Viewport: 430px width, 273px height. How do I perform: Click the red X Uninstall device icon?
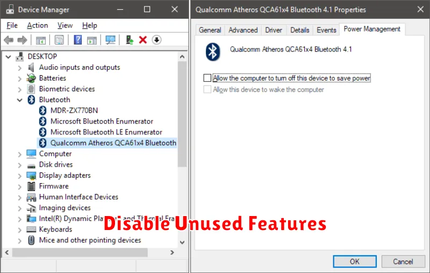(x=143, y=40)
